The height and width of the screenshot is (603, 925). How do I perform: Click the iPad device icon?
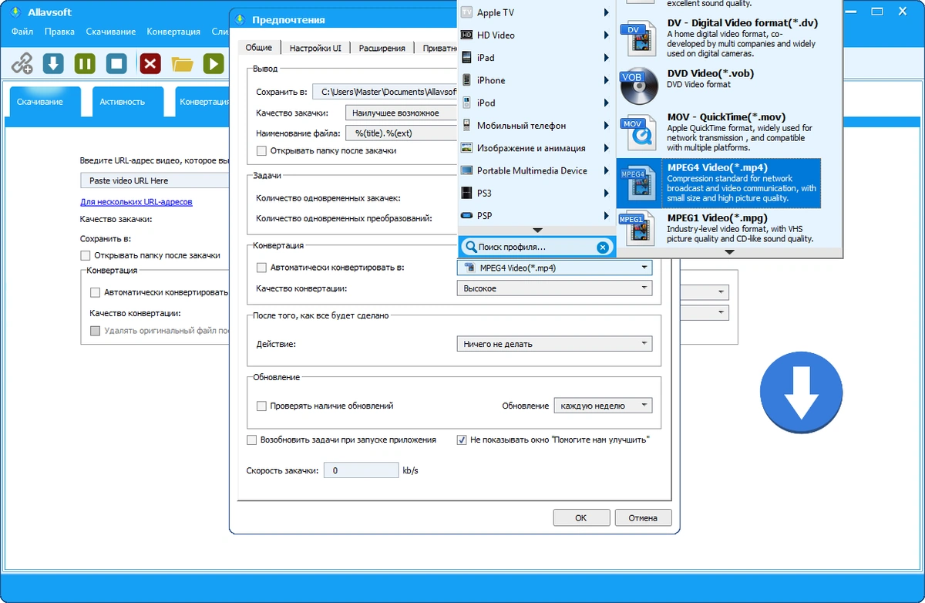[466, 57]
